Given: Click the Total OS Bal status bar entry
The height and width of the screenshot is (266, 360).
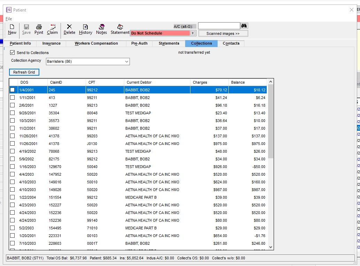Looking at the screenshot, I should pyautogui.click(x=66, y=258).
